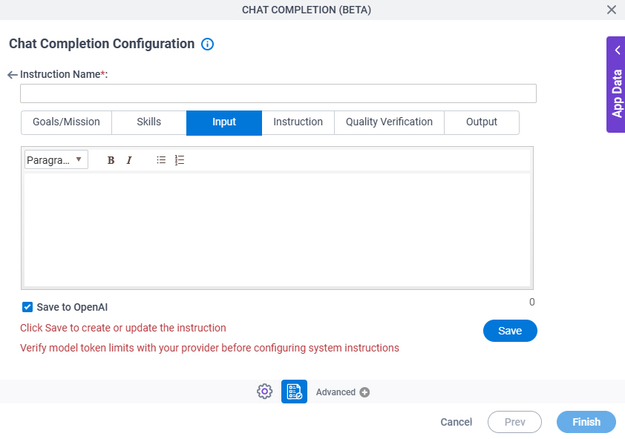Click the back arrow next to Instruction Name
Image resolution: width=625 pixels, height=439 pixels.
[x=13, y=74]
